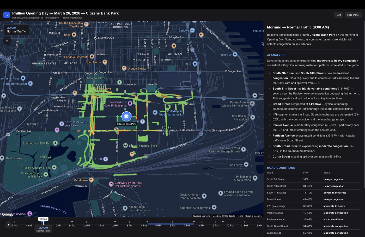
Task: Open the Pattison Ave Parking marker
Action: coord(62,124)
